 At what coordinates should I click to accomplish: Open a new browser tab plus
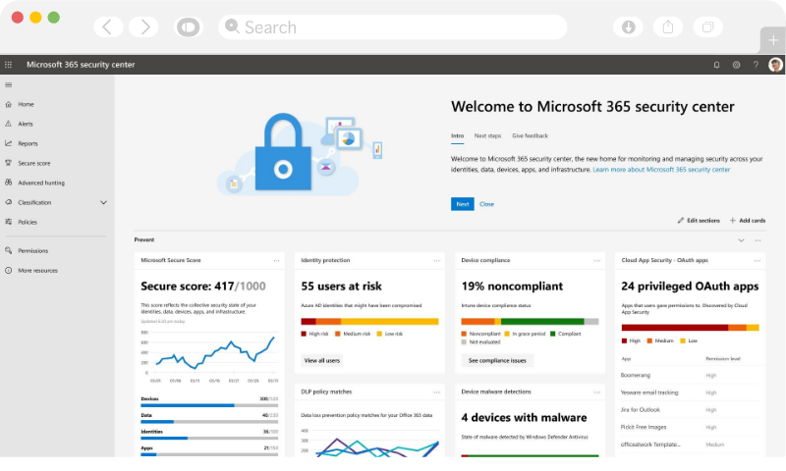click(x=773, y=40)
